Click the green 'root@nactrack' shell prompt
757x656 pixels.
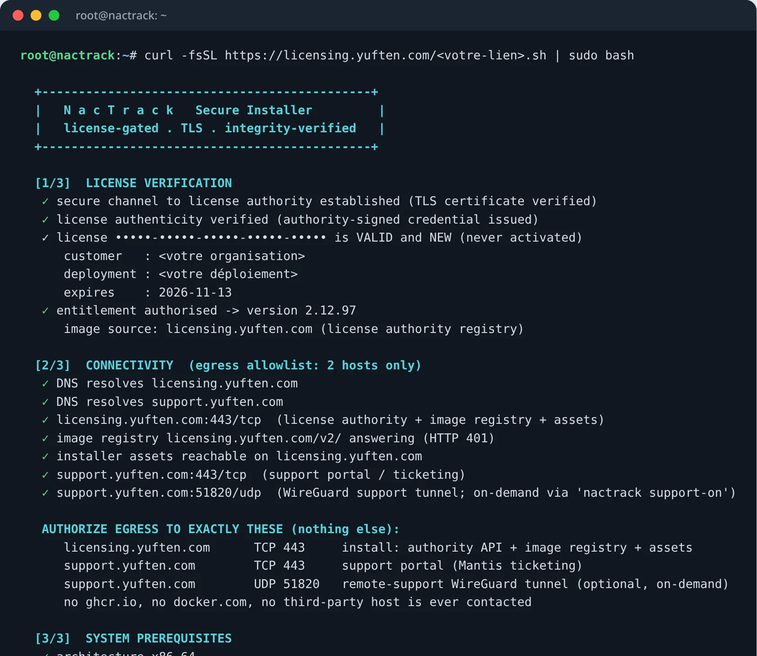click(68, 55)
